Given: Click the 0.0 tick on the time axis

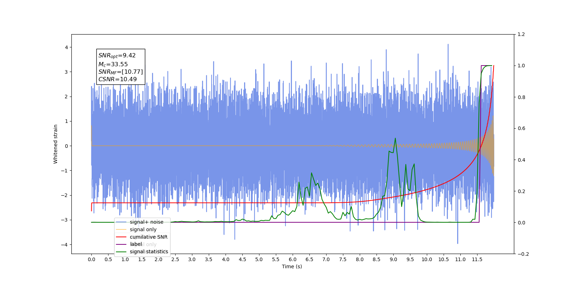Looking at the screenshot, I should tap(91, 259).
